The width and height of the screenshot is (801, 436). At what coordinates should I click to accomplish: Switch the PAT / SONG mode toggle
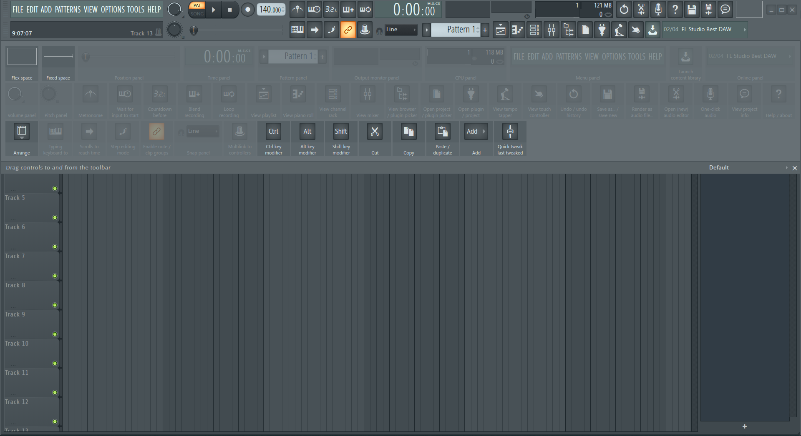(197, 10)
